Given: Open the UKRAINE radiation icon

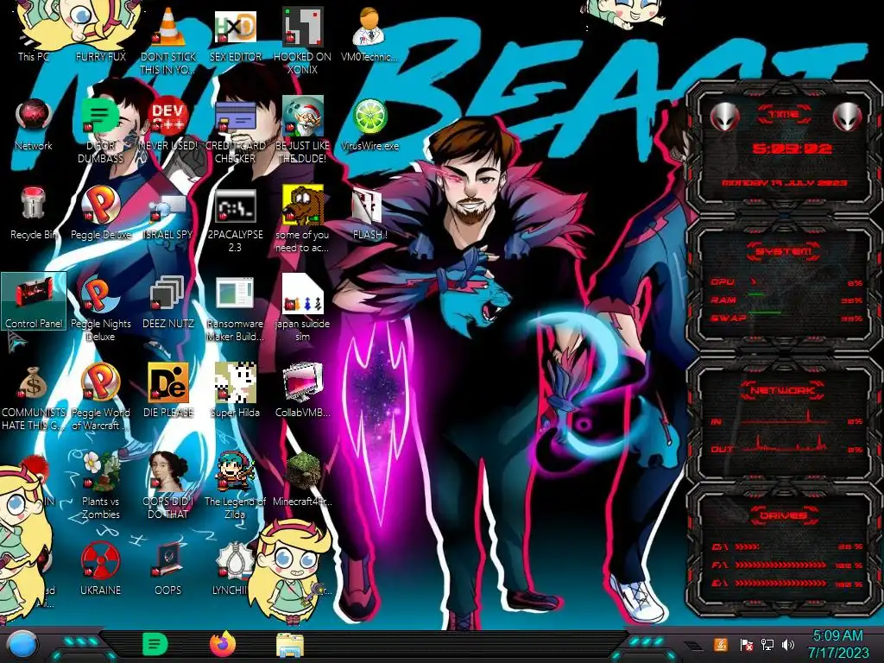Looking at the screenshot, I should [101, 568].
